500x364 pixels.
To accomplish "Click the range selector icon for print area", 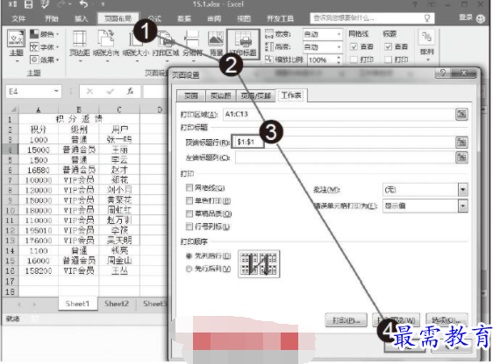I will click(461, 115).
